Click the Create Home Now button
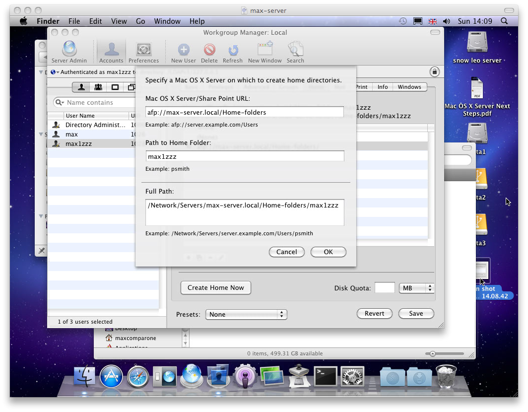 coord(215,288)
